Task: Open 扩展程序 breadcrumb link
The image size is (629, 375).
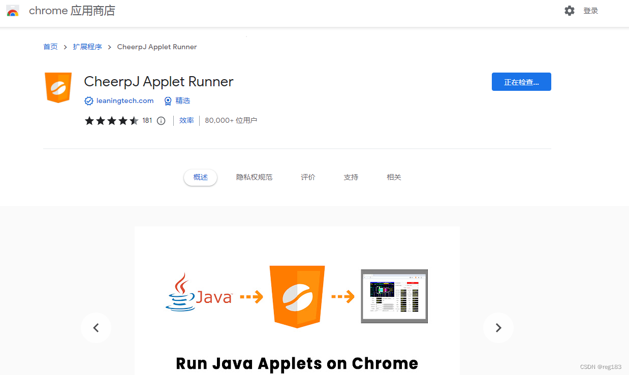Action: (x=87, y=47)
